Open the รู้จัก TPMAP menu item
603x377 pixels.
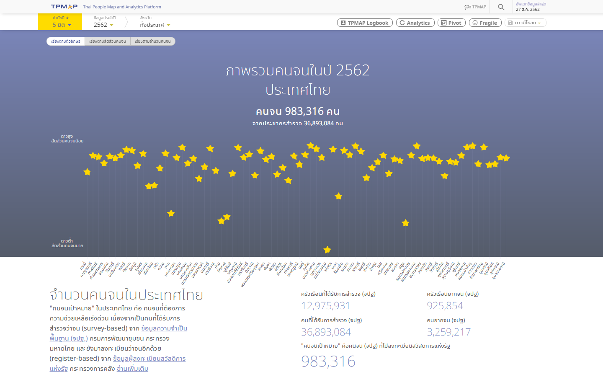pos(476,7)
